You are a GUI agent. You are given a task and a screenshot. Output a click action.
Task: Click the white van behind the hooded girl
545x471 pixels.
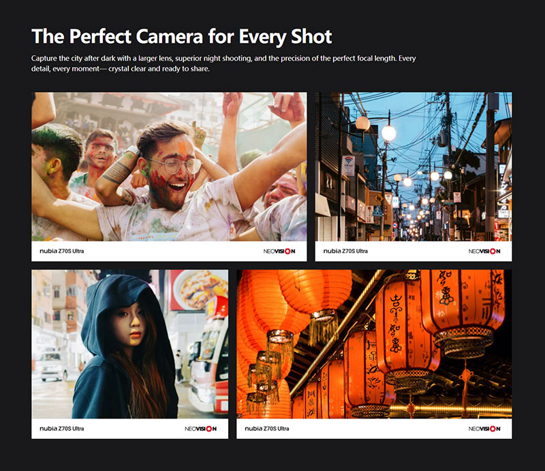pyautogui.click(x=52, y=365)
